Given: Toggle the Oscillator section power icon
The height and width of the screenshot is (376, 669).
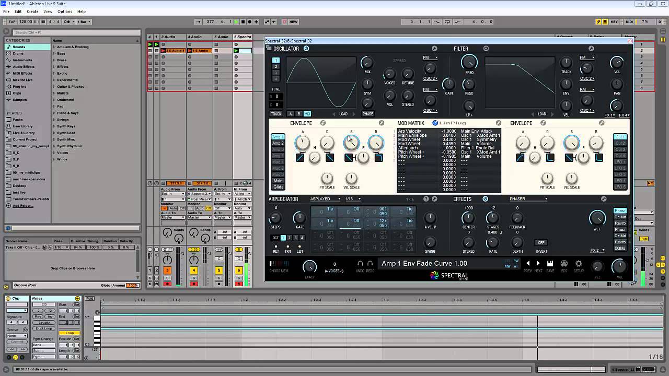Looking at the screenshot, I should 306,49.
